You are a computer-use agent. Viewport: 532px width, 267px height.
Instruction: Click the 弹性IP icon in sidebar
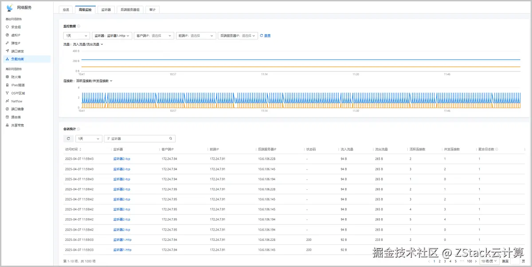click(7, 43)
